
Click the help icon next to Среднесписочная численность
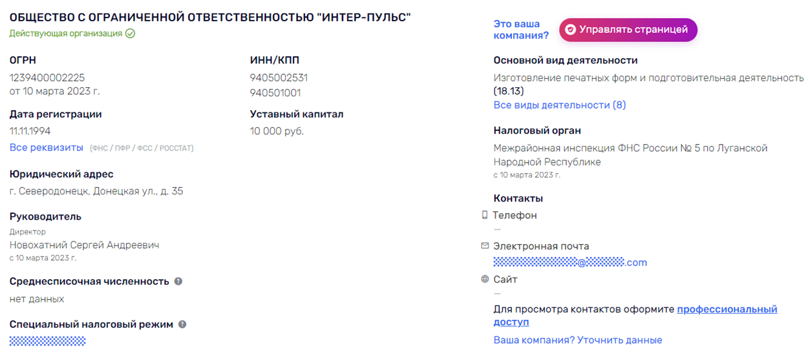(178, 282)
